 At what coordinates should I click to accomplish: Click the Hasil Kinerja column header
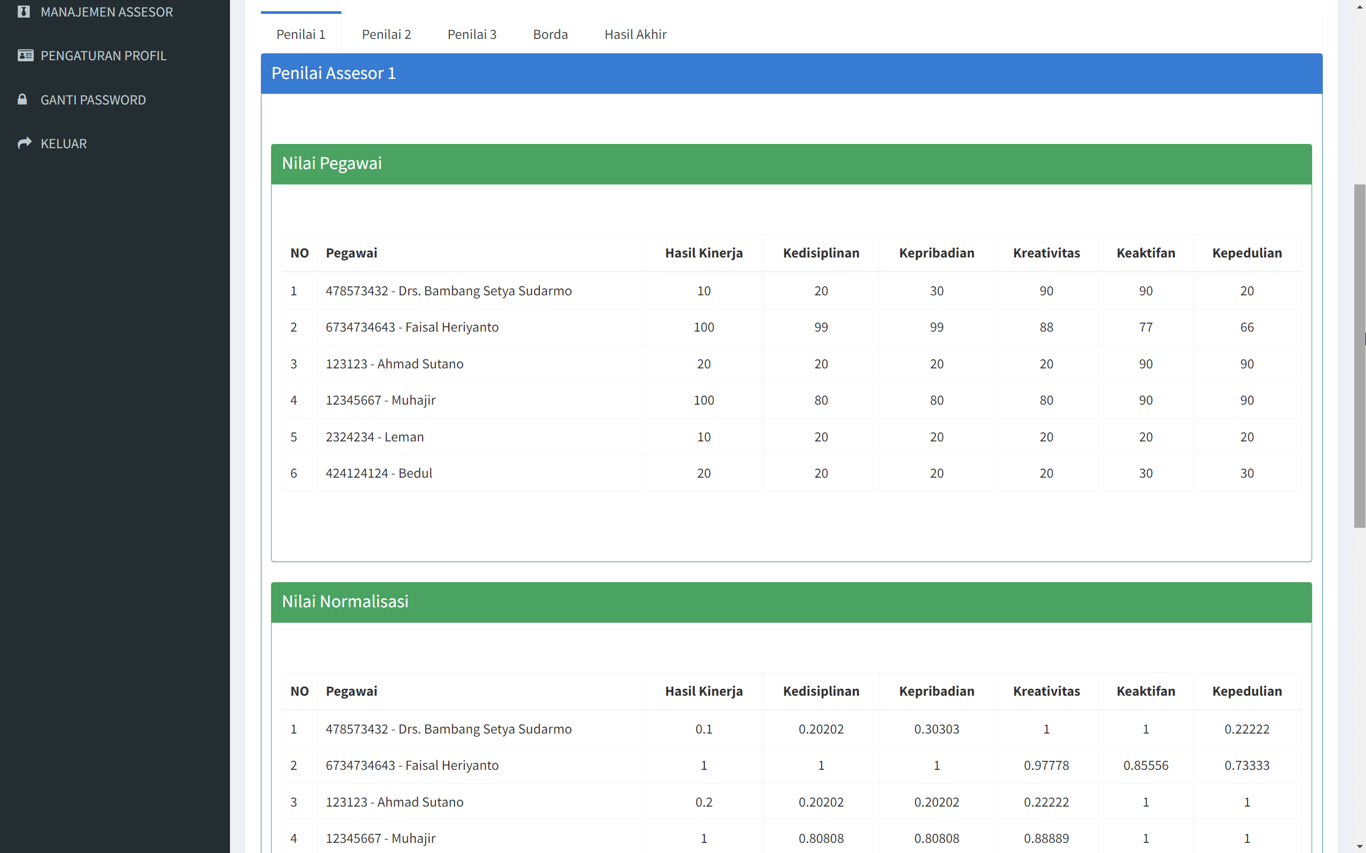[703, 253]
